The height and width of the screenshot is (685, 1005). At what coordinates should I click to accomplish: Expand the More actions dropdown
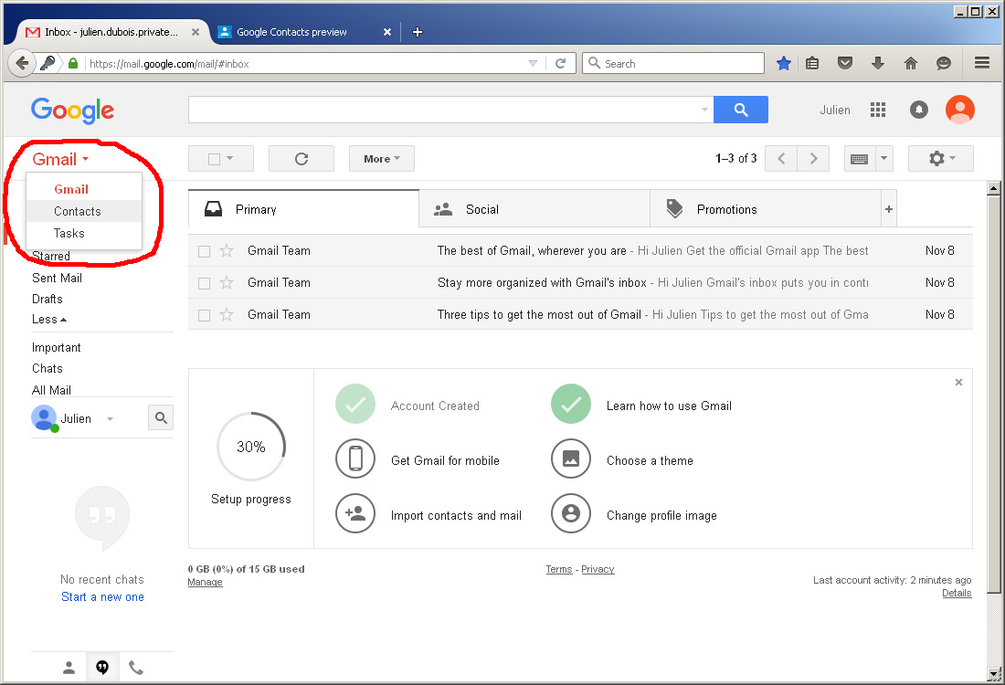(382, 159)
